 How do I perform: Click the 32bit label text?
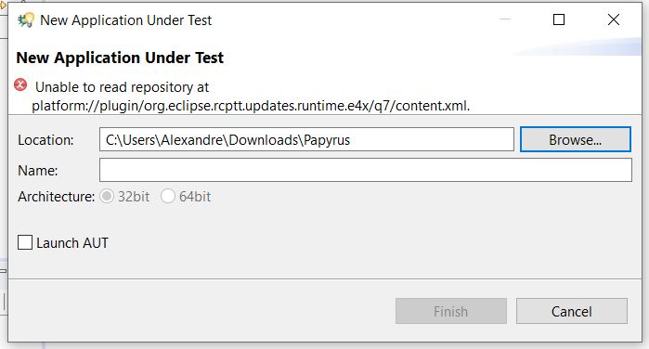click(x=134, y=197)
